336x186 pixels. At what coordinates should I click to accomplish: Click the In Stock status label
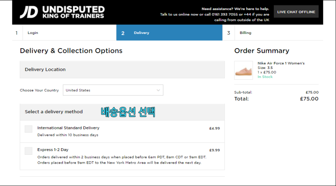tap(265, 77)
